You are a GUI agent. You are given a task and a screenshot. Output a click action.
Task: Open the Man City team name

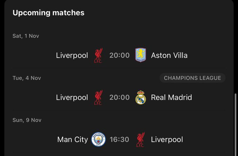coord(72,140)
